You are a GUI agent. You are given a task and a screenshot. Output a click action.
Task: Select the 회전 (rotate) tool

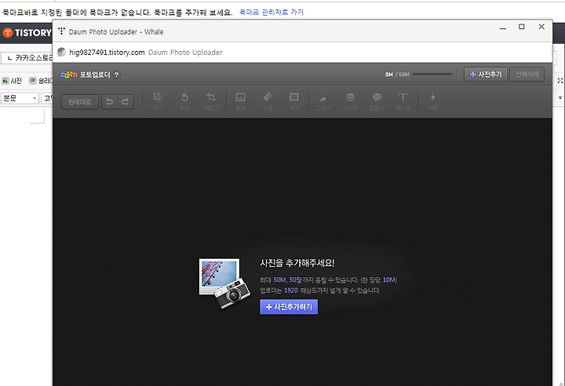coord(184,101)
